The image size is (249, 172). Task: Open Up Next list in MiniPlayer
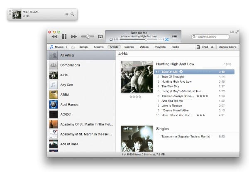tap(67, 14)
